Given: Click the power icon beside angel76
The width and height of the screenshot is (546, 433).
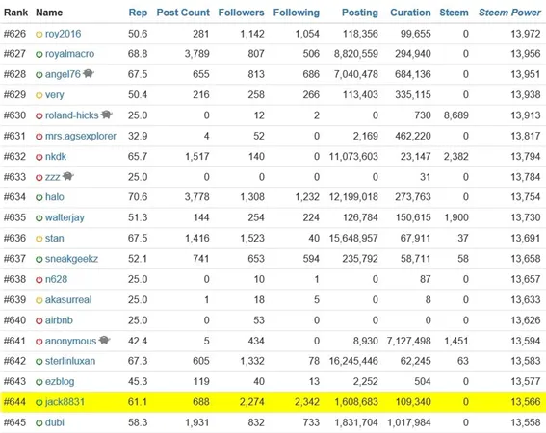Looking at the screenshot, I should (x=39, y=75).
